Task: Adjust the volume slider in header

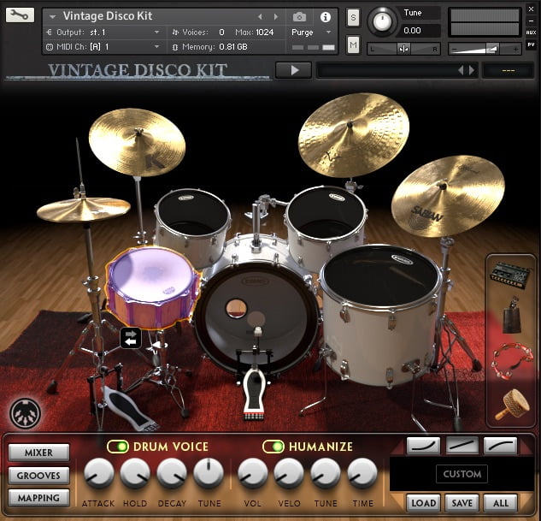Action: [x=485, y=49]
